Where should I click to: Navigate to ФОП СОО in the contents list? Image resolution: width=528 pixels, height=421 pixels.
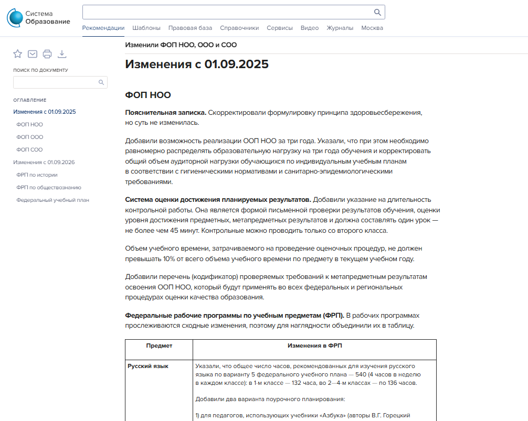pyautogui.click(x=29, y=149)
